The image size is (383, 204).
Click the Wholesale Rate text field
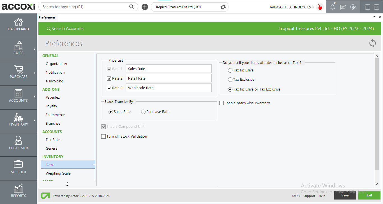click(x=169, y=88)
